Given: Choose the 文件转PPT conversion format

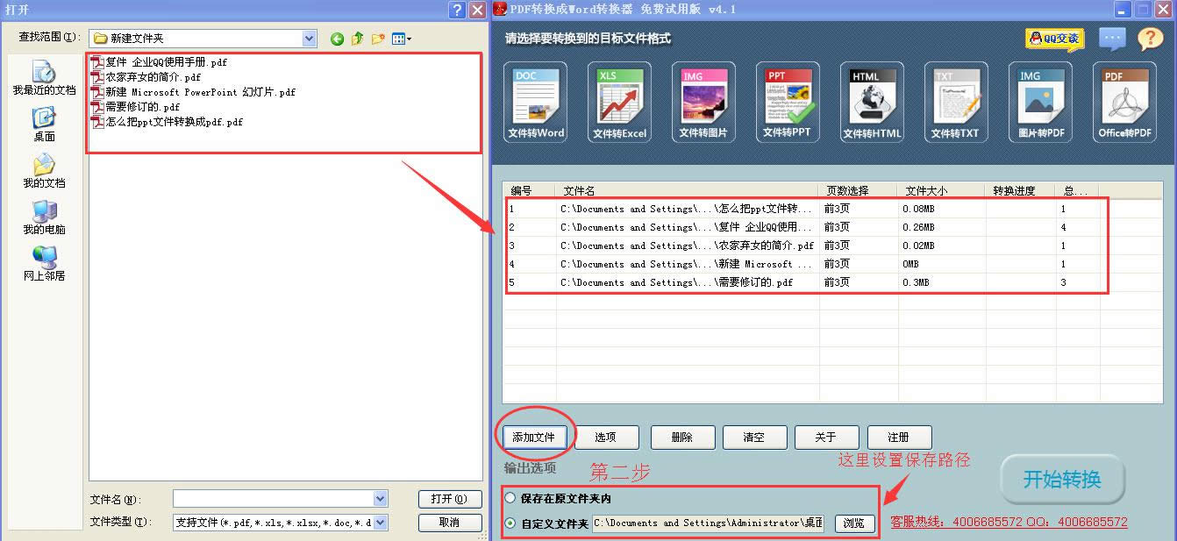Looking at the screenshot, I should point(788,101).
